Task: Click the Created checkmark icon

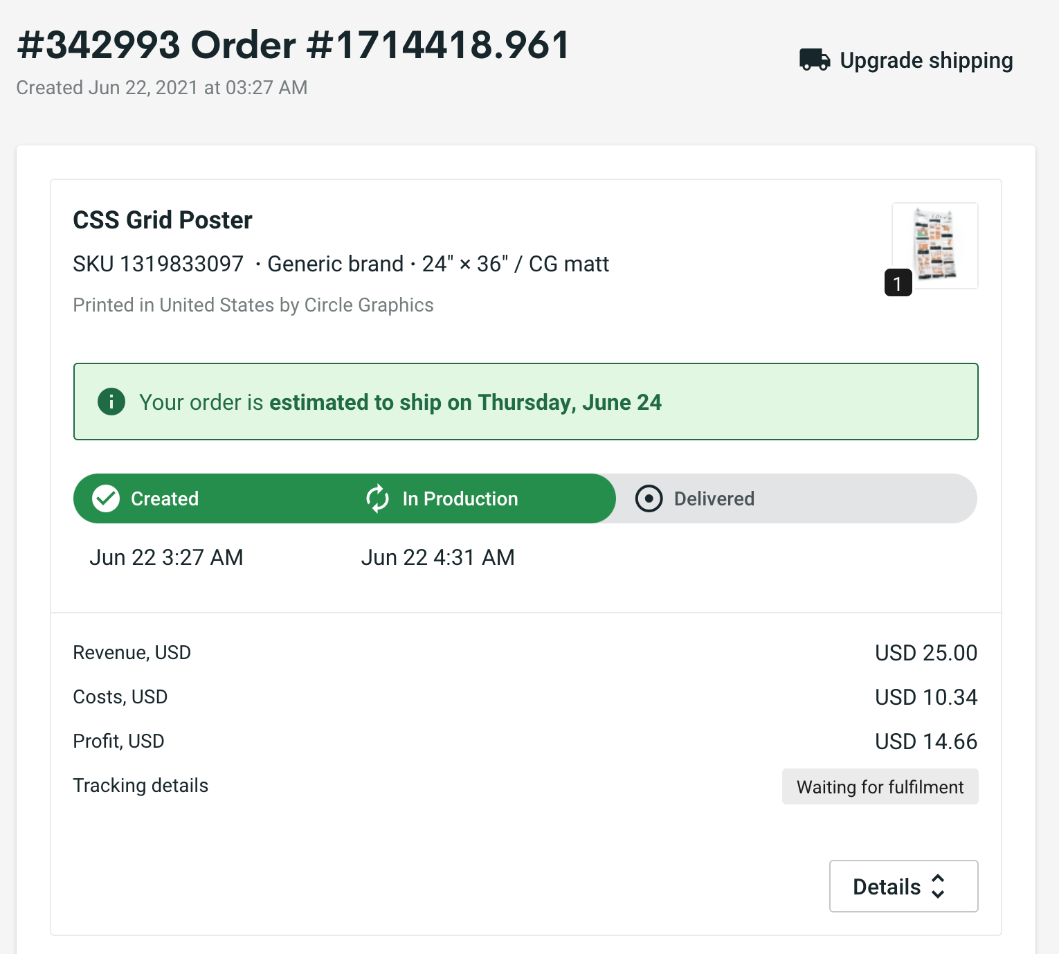Action: pos(106,498)
